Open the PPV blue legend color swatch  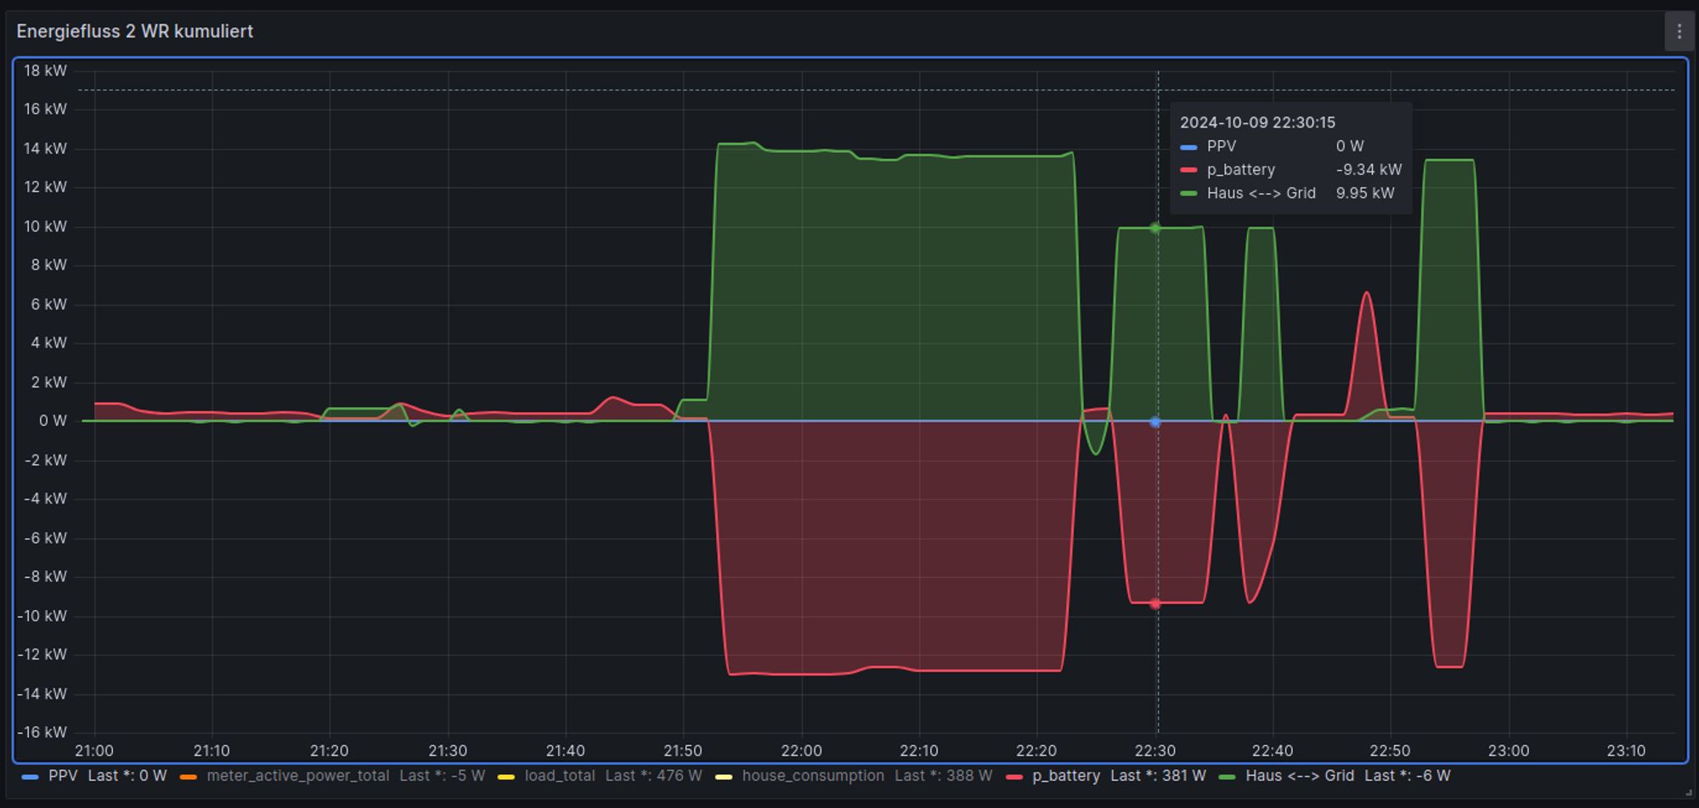click(30, 777)
